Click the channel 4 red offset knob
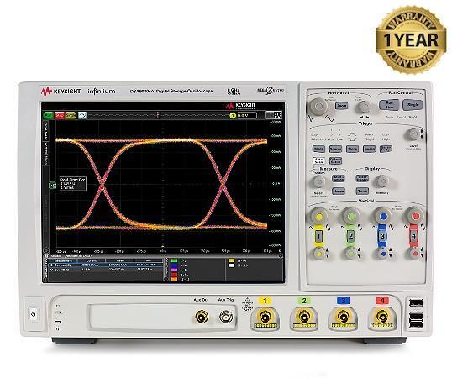Viewport: 452px width, 378px height. (x=414, y=254)
